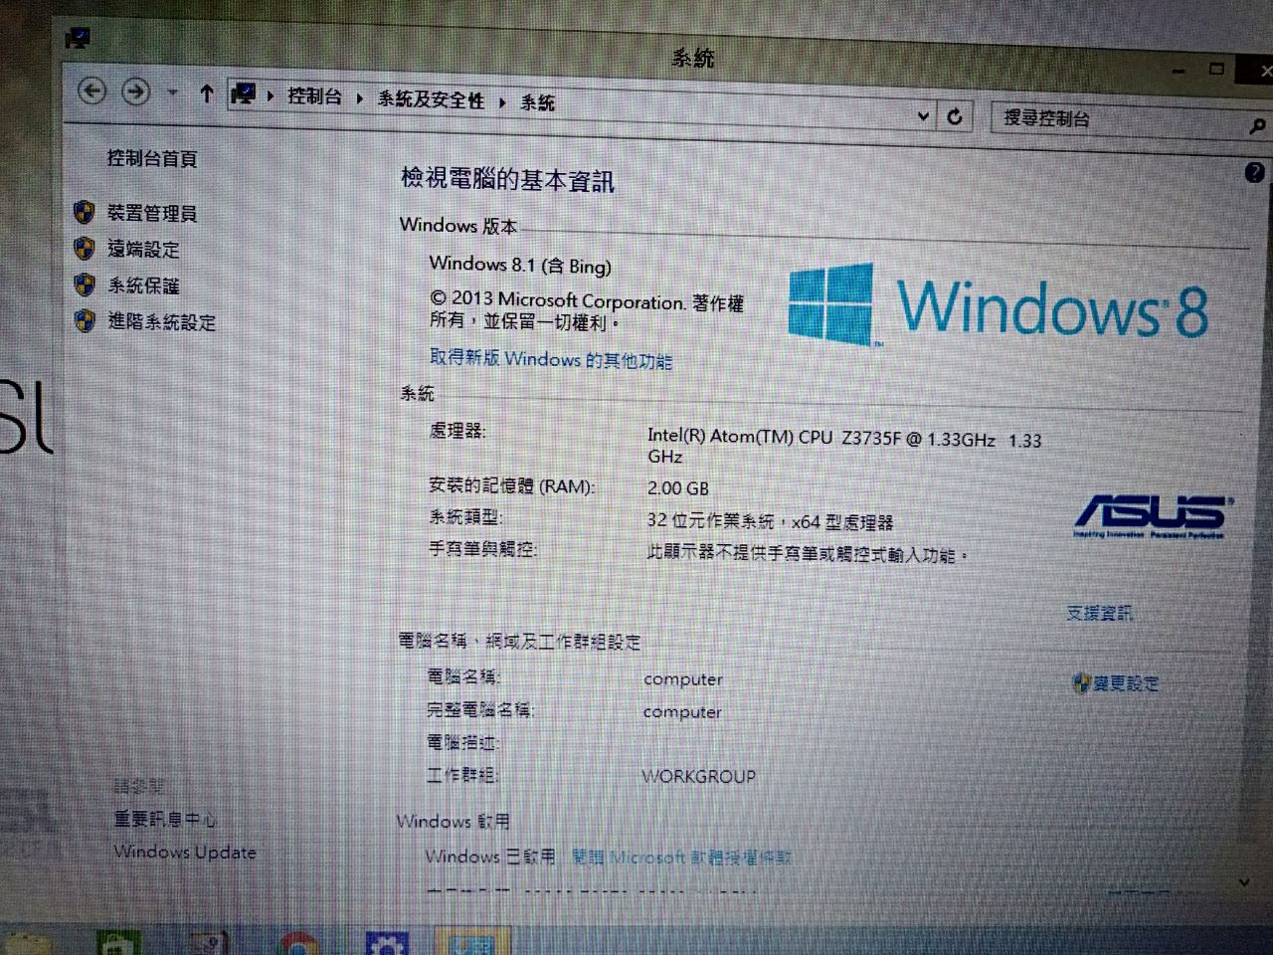The width and height of the screenshot is (1273, 955).
Task: Click the heading 檢視電腦的基本資訊
Action: (507, 179)
